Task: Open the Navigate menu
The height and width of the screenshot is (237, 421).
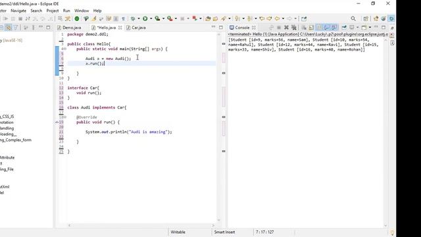Action: pyautogui.click(x=18, y=11)
